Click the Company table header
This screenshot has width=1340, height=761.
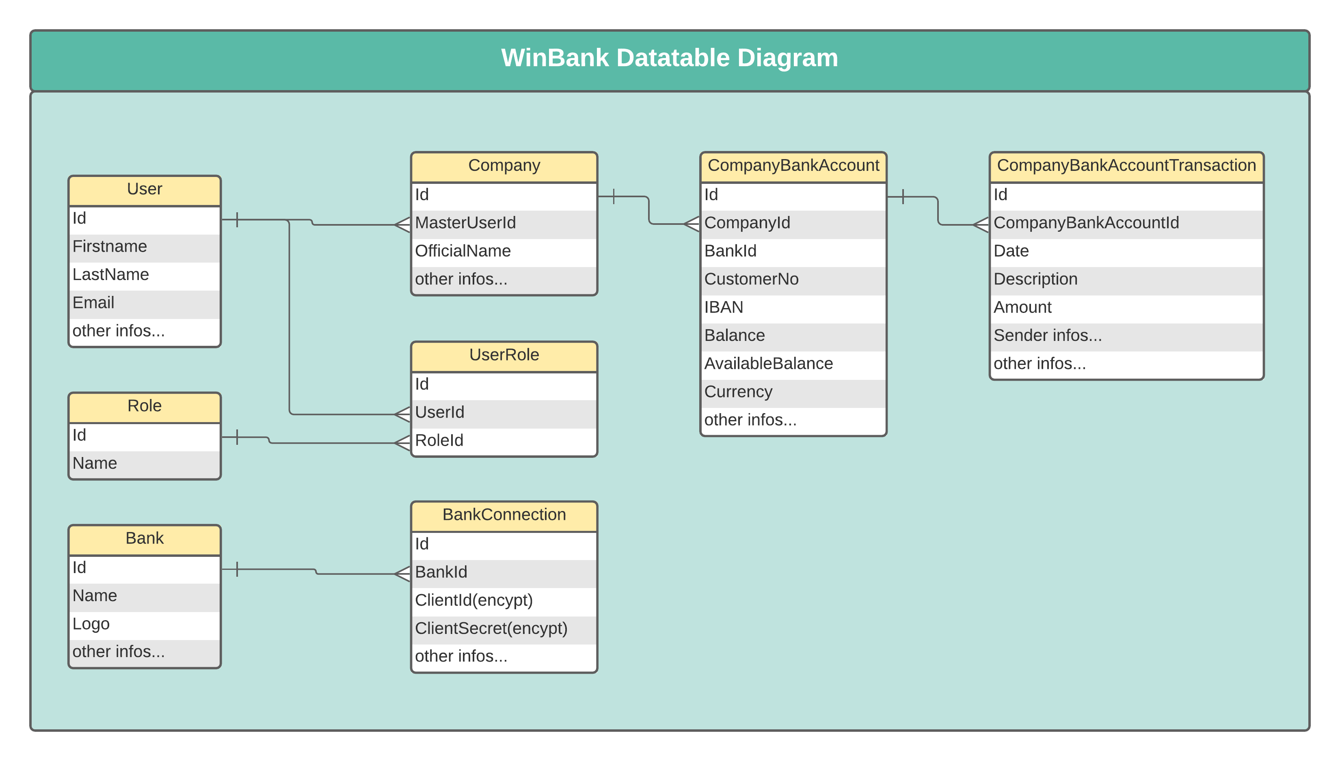click(x=504, y=166)
